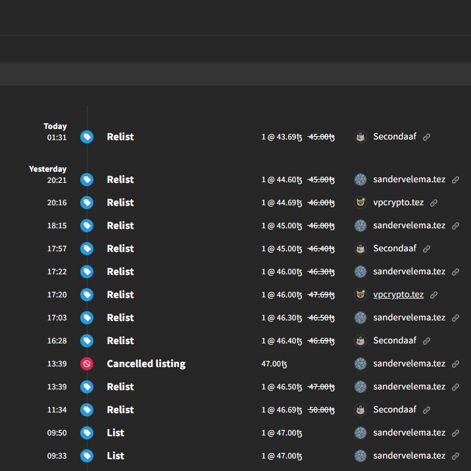Image resolution: width=471 pixels, height=471 pixels.
Task: Open the link icon for the 09:50 List row
Action: (x=455, y=433)
